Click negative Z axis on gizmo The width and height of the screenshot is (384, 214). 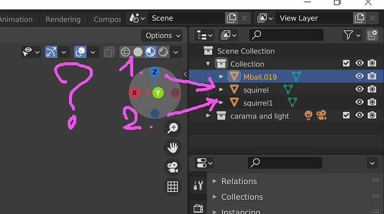coord(155,113)
